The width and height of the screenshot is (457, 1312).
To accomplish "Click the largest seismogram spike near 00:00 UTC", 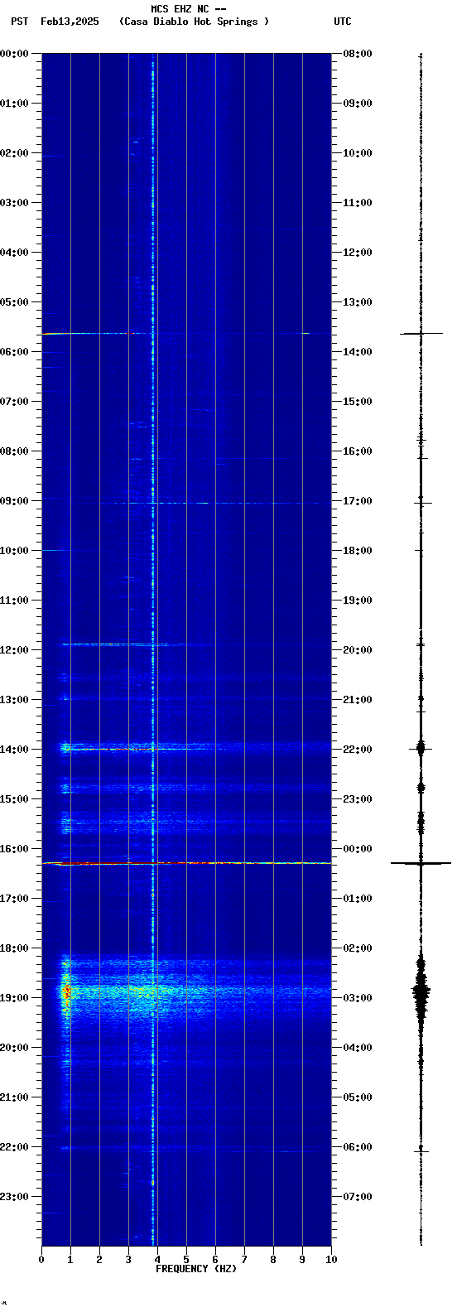I will click(421, 863).
